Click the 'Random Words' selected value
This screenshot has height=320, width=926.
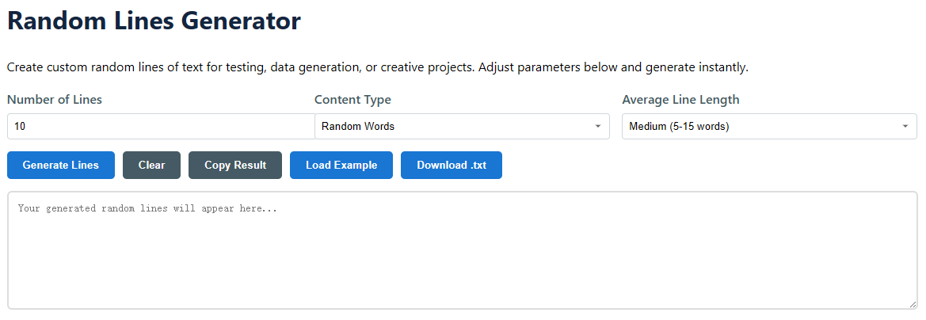coord(358,127)
